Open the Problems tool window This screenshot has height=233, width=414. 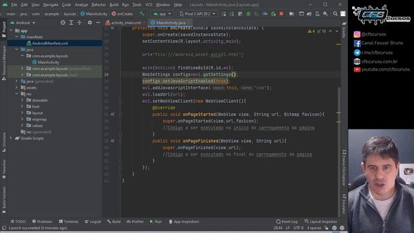[42, 221]
